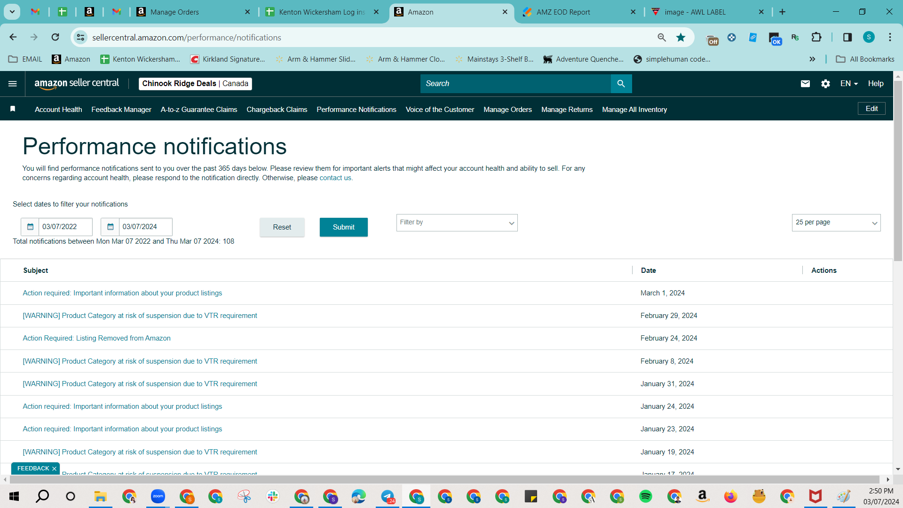
Task: View site information icon in the address bar
Action: (81, 37)
